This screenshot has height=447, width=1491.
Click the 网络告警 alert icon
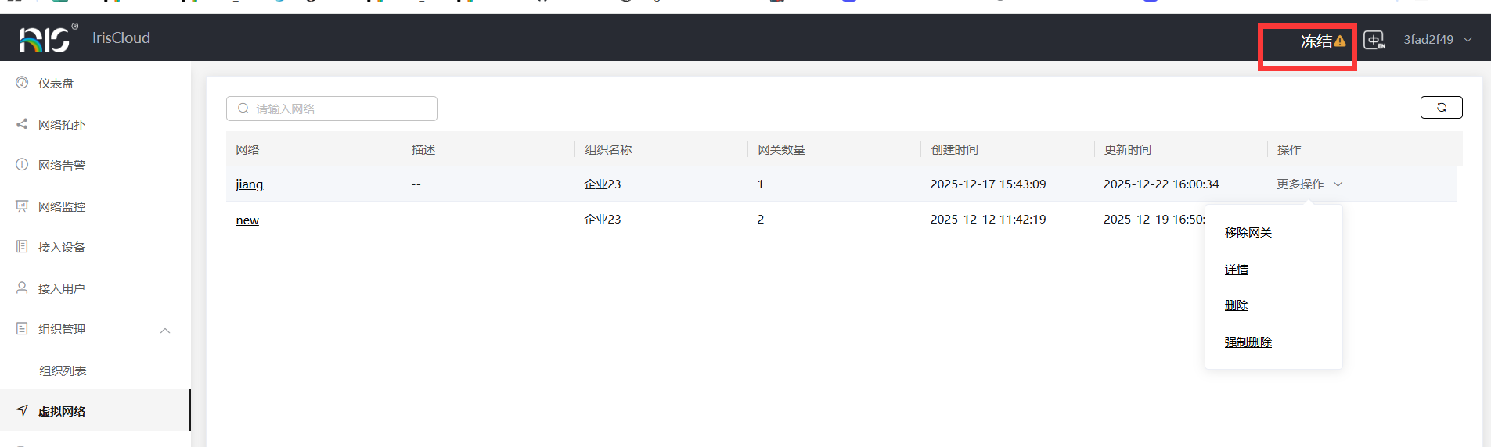[22, 164]
